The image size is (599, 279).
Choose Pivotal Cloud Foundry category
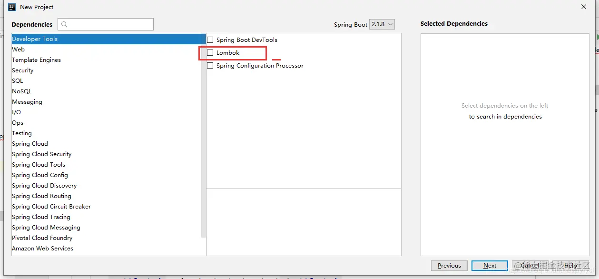(108, 238)
